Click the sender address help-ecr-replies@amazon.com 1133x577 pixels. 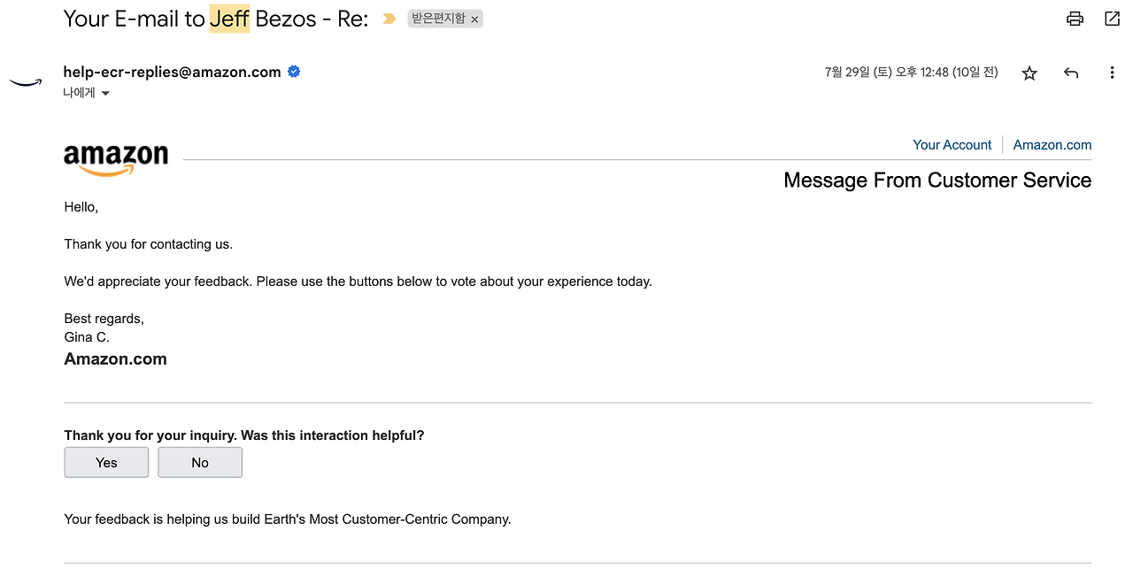pyautogui.click(x=172, y=73)
